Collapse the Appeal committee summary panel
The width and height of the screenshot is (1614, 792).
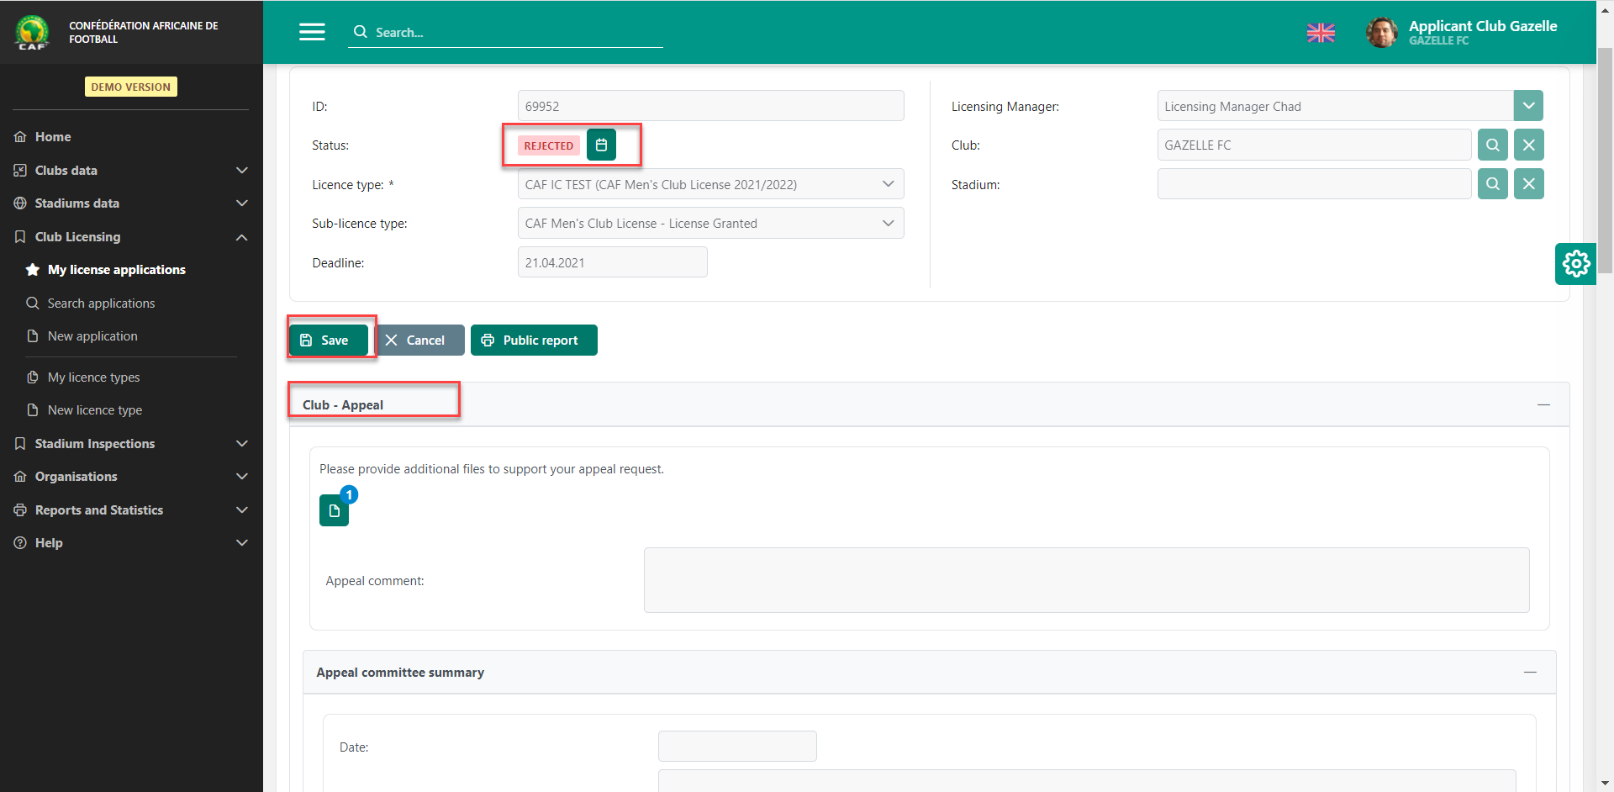click(x=1530, y=673)
